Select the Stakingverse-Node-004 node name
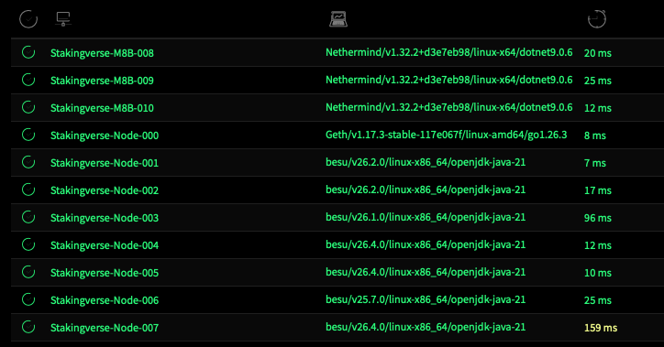Image resolution: width=664 pixels, height=347 pixels. [x=105, y=245]
